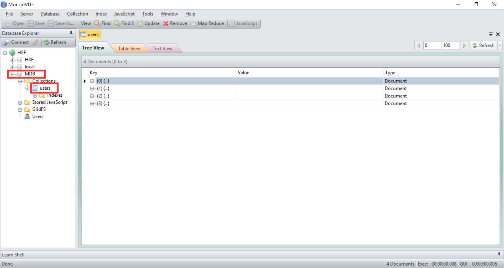The height and width of the screenshot is (268, 504).
Task: Expand the GridFS folder
Action: pyautogui.click(x=20, y=110)
